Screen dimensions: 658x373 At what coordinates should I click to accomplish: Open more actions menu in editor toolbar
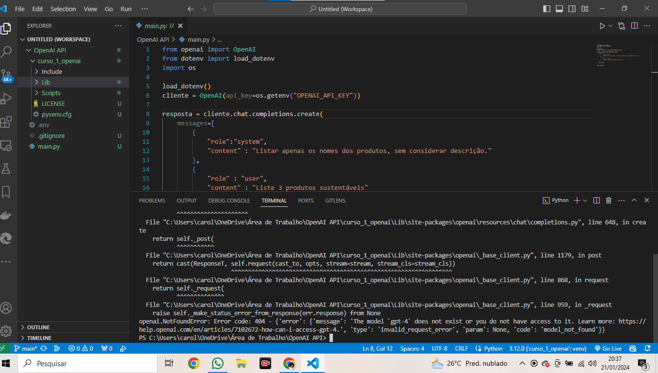point(647,26)
